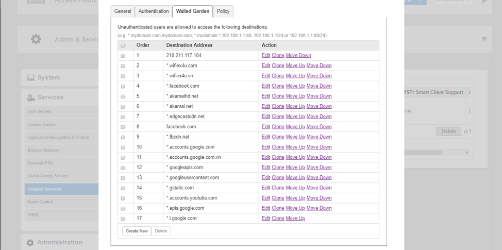The height and width of the screenshot is (250, 502).
Task: Clone the *.googleapis.com entry
Action: (278, 168)
